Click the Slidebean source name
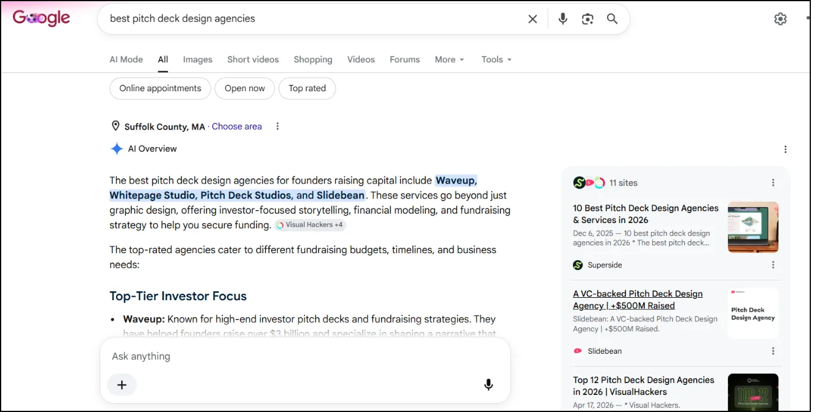The height and width of the screenshot is (412, 815). 605,351
